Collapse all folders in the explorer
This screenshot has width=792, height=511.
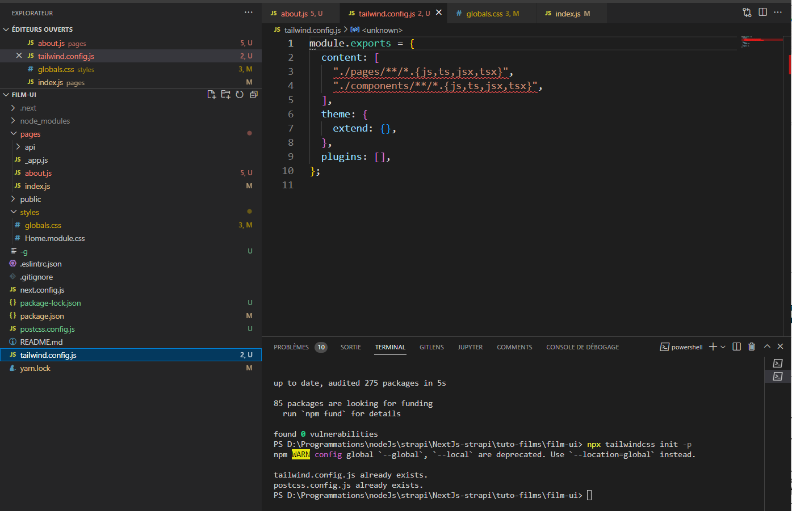(x=253, y=94)
